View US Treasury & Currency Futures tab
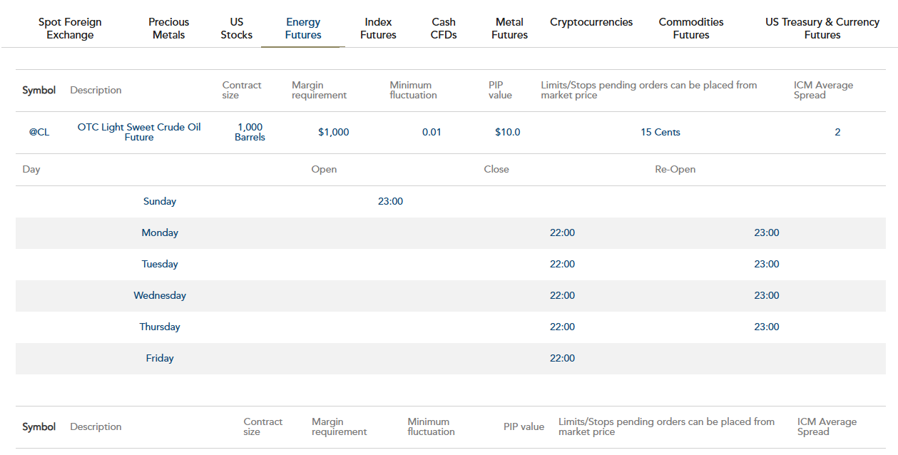The width and height of the screenshot is (898, 455). coord(822,29)
